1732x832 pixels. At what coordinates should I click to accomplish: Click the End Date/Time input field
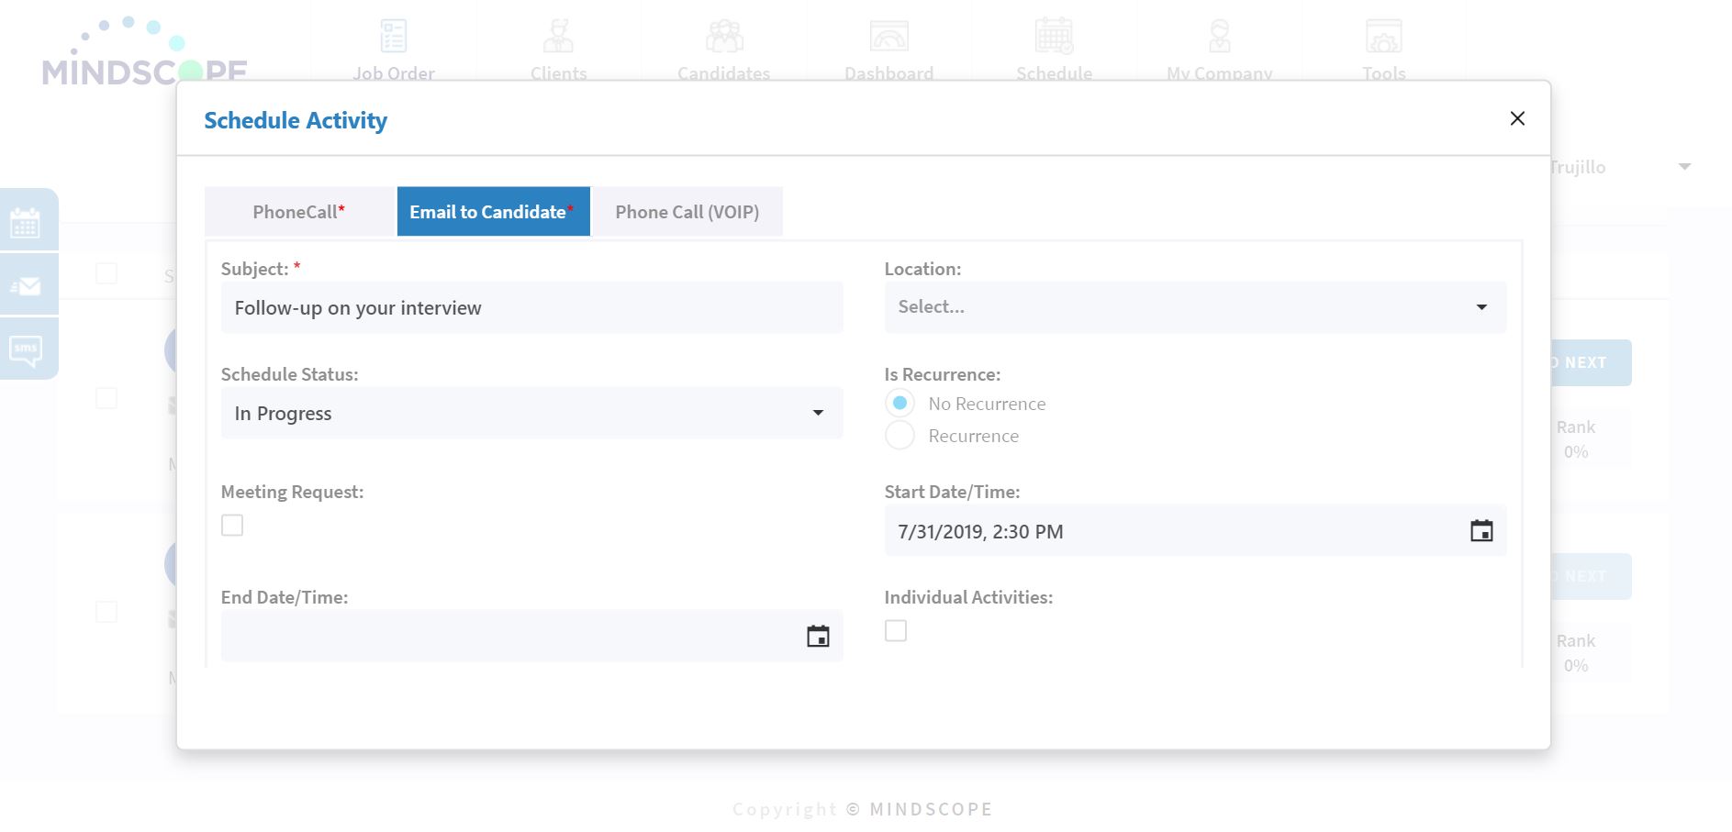click(x=531, y=637)
